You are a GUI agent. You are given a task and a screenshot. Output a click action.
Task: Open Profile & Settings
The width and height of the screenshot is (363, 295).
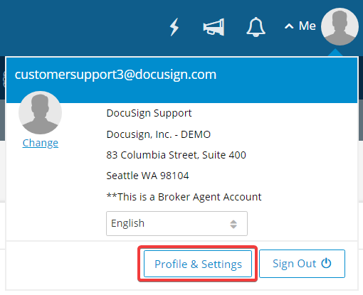pyautogui.click(x=198, y=264)
